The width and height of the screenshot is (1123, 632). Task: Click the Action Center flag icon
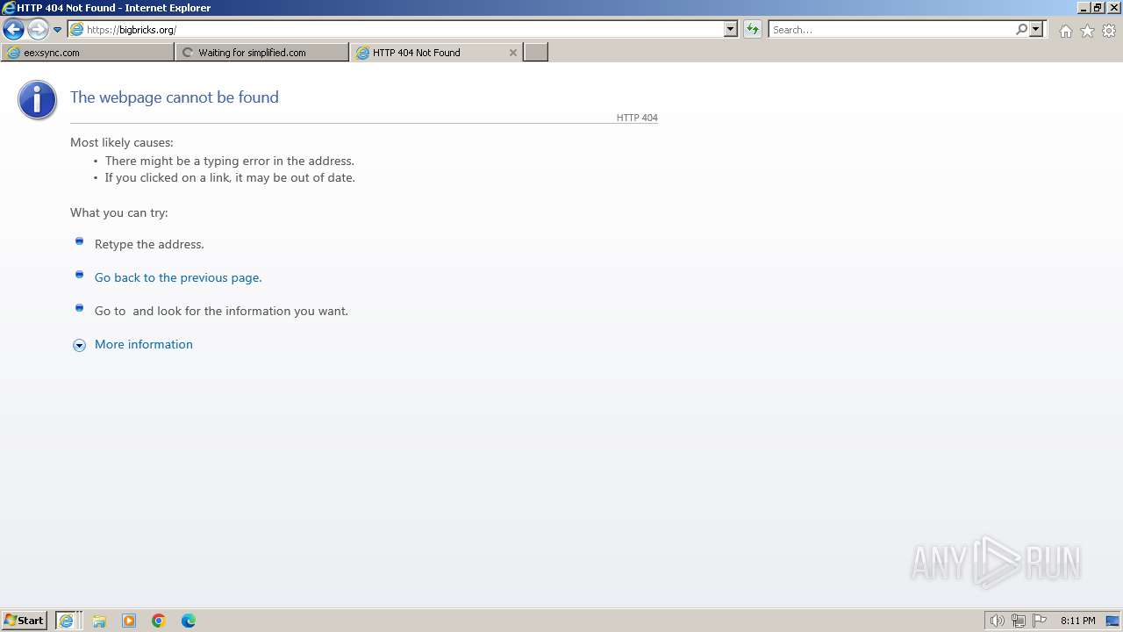1040,621
